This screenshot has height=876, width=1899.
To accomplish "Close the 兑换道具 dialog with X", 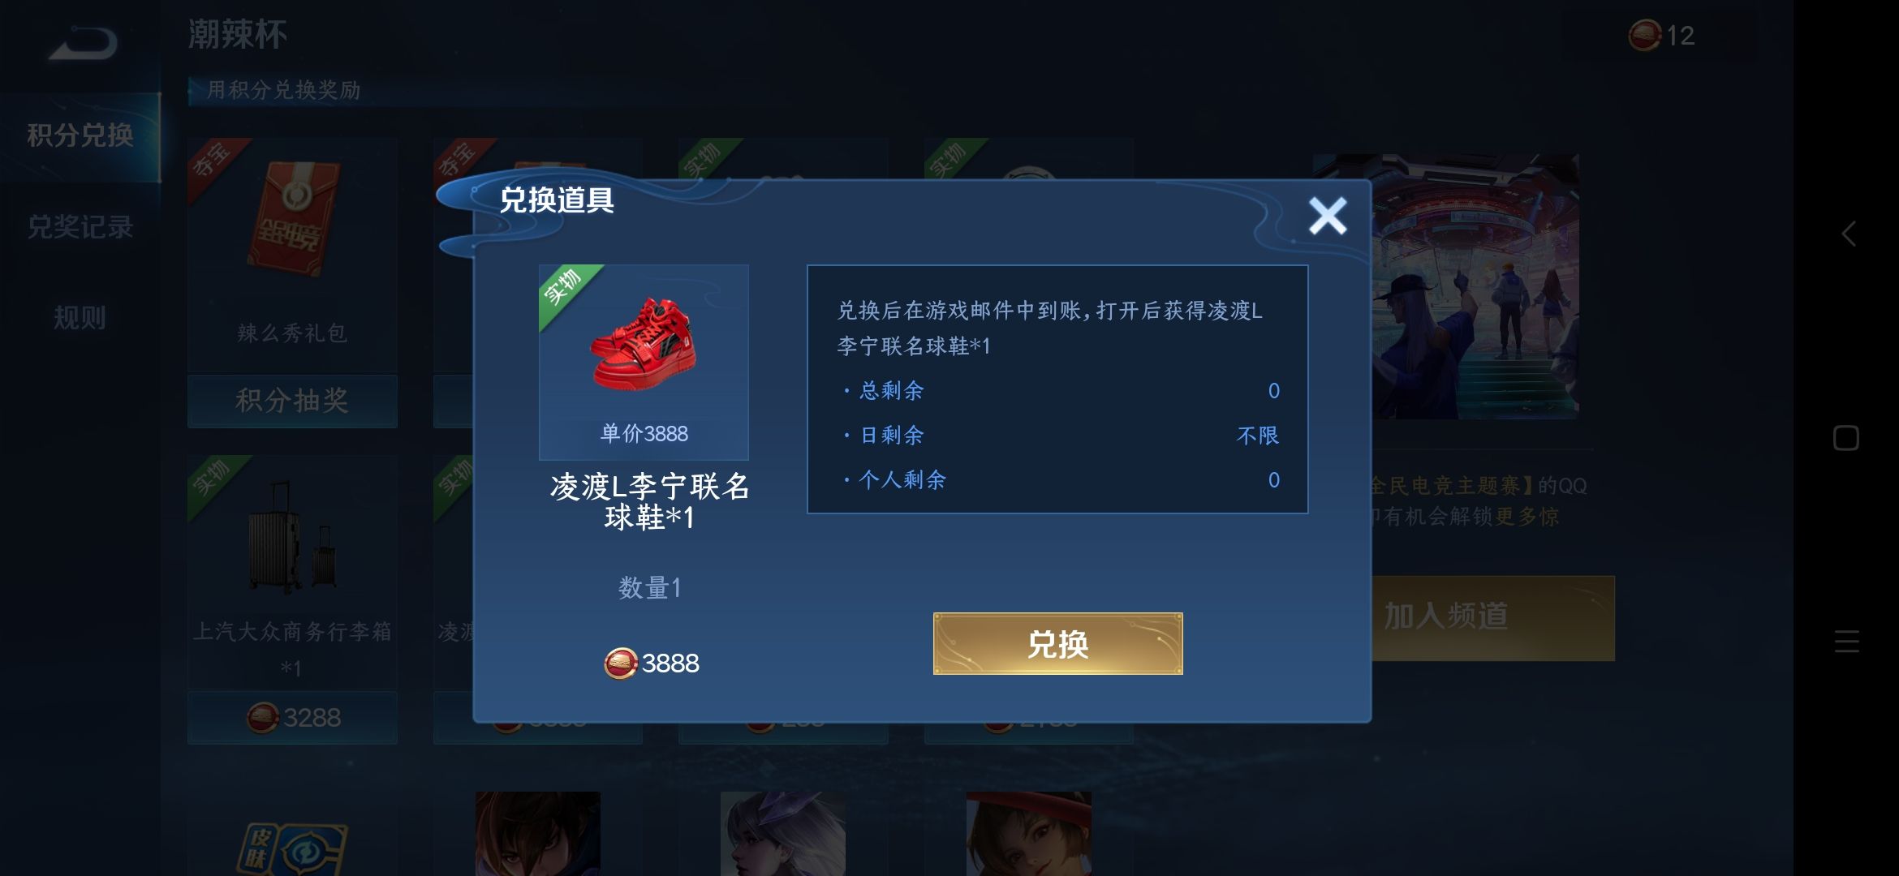I will 1328,216.
